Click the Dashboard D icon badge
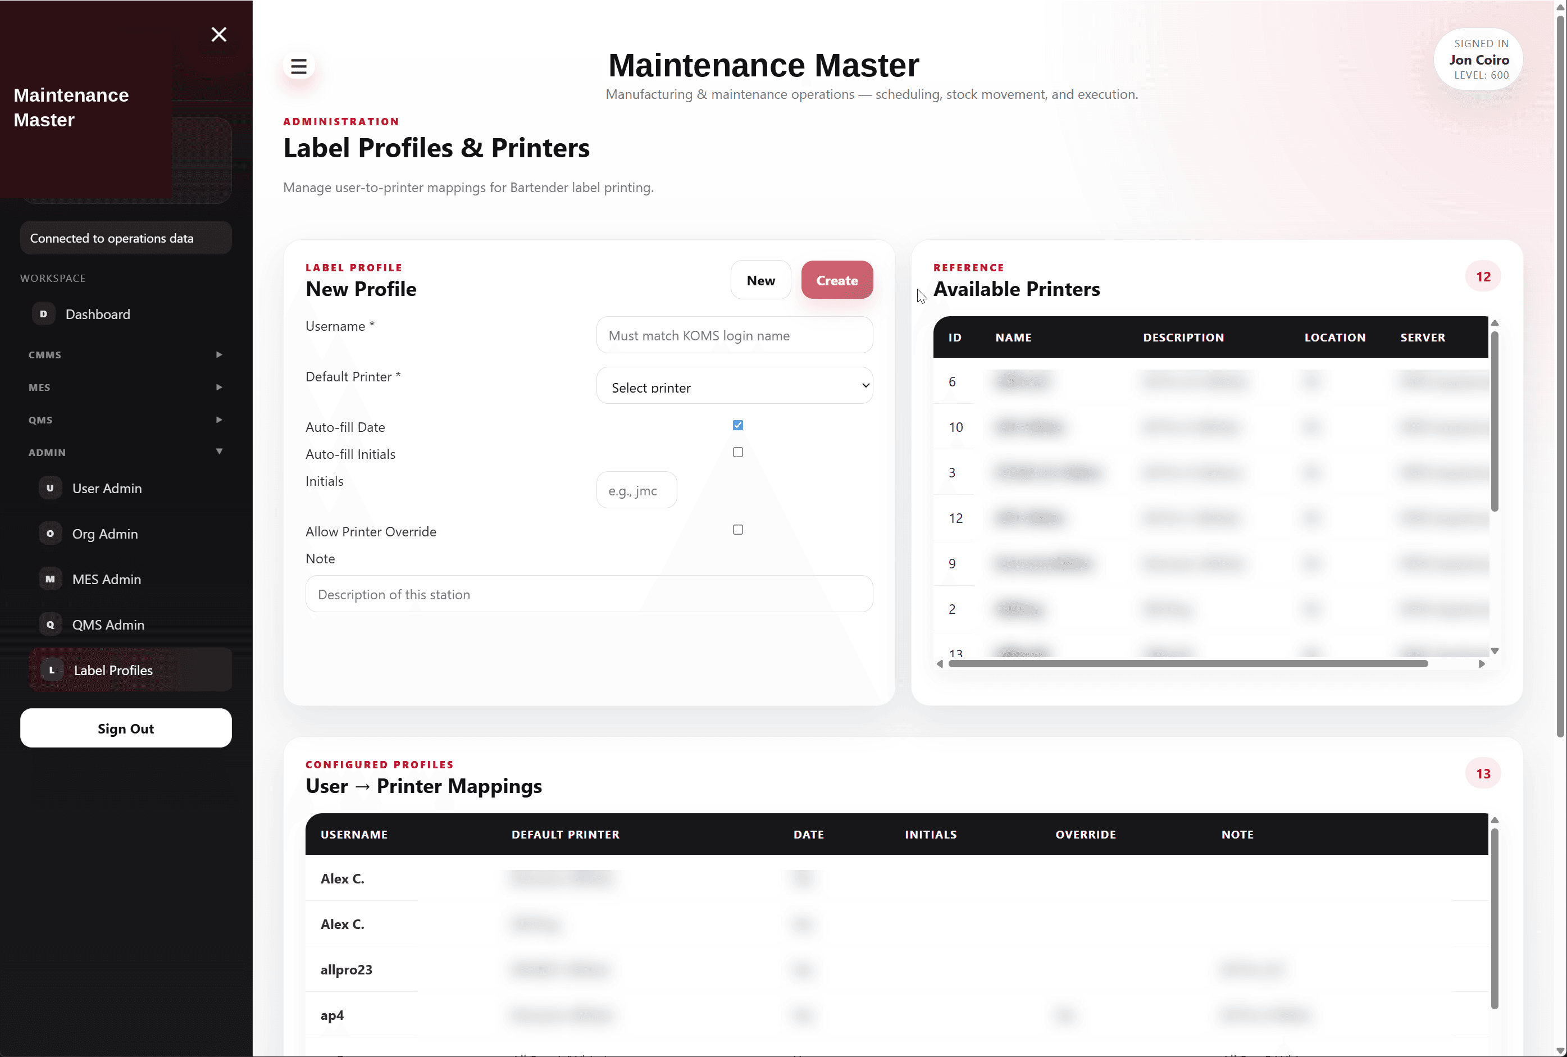Screen dimensions: 1567x1057 click(44, 314)
